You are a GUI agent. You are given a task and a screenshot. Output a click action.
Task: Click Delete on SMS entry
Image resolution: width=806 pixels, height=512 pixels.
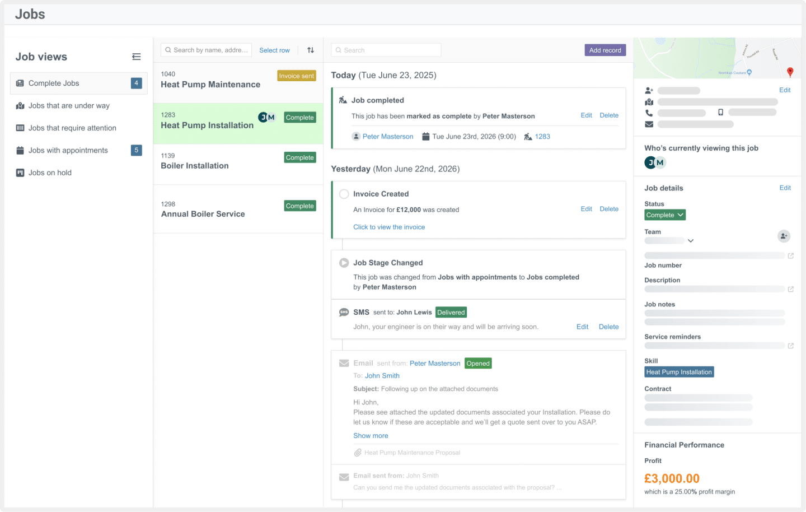pos(608,327)
